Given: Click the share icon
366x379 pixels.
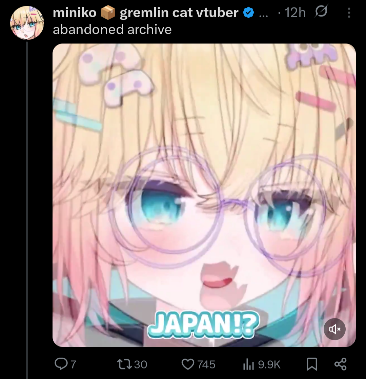Looking at the screenshot, I should pyautogui.click(x=340, y=364).
